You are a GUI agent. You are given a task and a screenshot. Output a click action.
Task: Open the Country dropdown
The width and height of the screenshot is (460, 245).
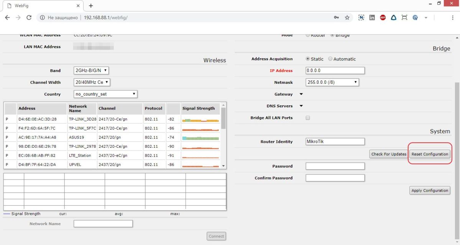tap(105, 94)
